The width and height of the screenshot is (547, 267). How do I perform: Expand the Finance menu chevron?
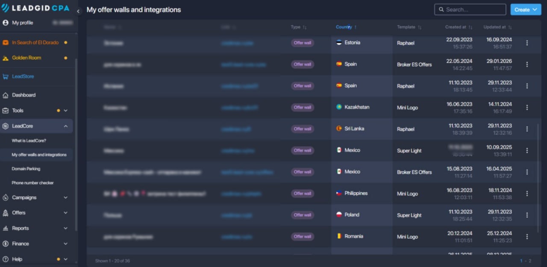tap(66, 244)
